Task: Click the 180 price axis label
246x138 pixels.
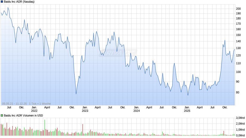Action: [x=238, y=19]
